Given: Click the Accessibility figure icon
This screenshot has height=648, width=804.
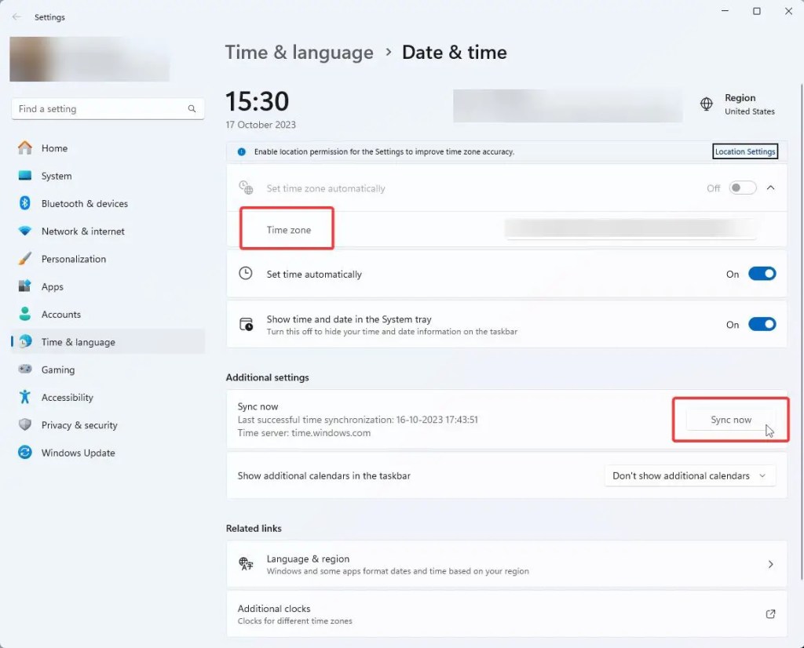Looking at the screenshot, I should coord(25,397).
